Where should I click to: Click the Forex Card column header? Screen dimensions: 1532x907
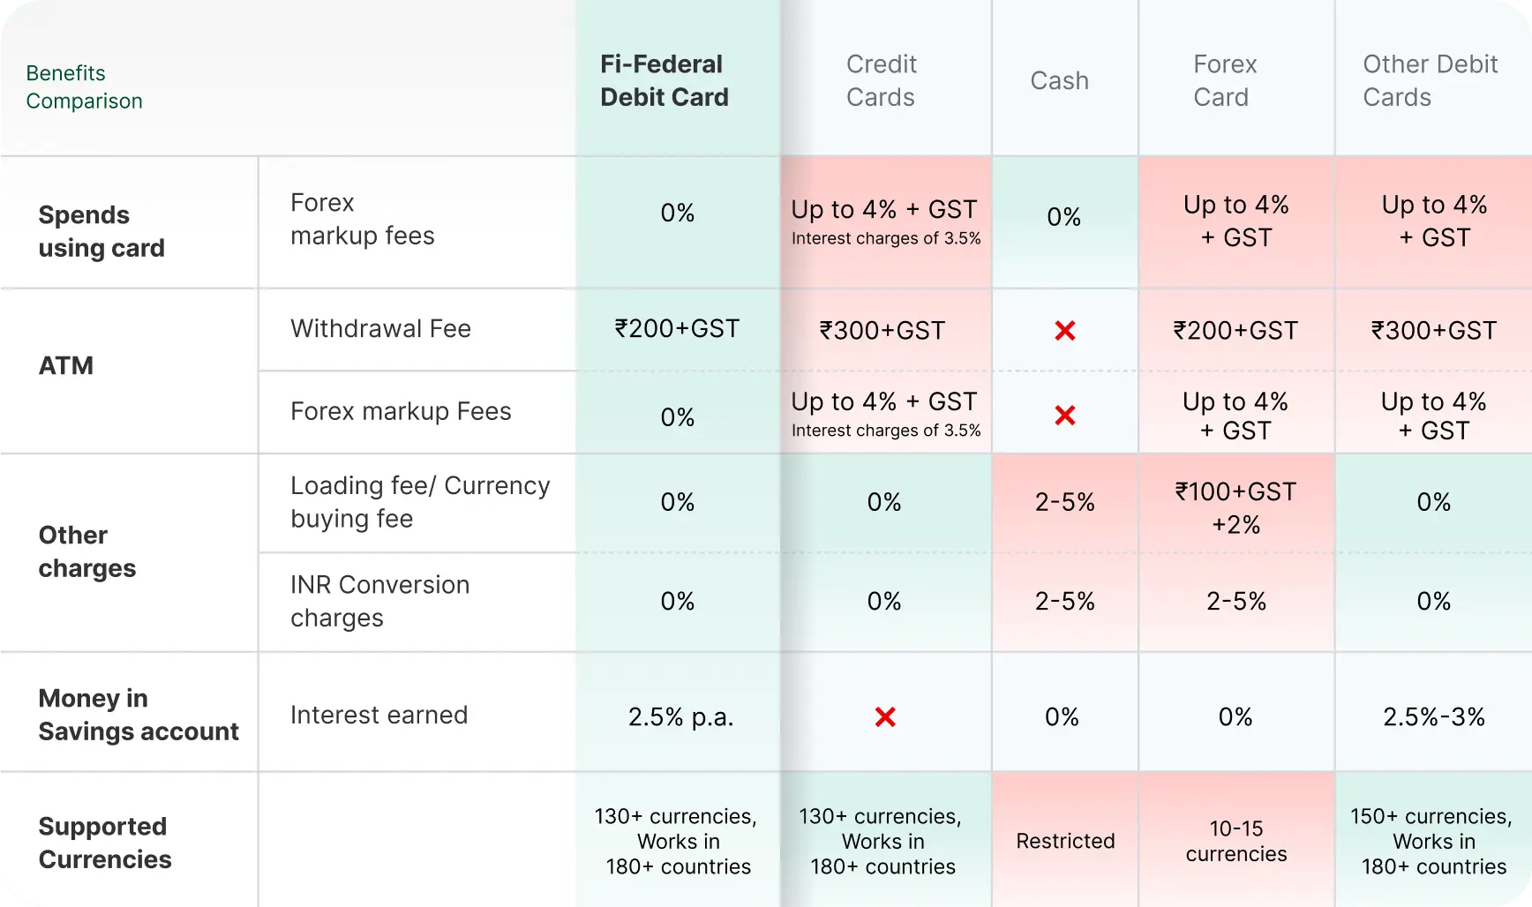pyautogui.click(x=1224, y=80)
